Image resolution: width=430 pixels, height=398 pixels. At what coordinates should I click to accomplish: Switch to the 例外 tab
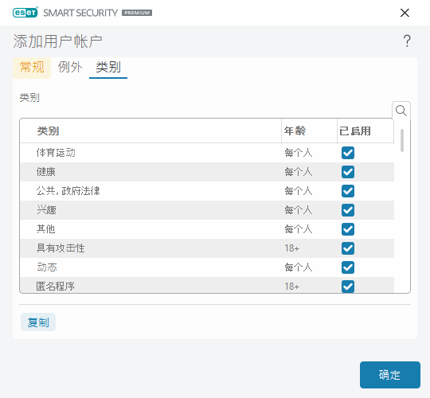click(70, 68)
